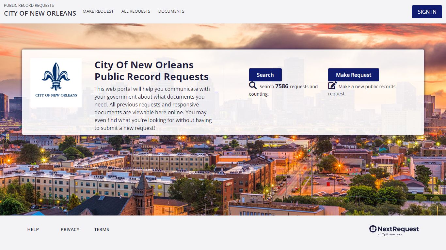Viewport: 446px width, 250px height.
Task: Click the Public Record Requests header text
Action: coord(29,5)
